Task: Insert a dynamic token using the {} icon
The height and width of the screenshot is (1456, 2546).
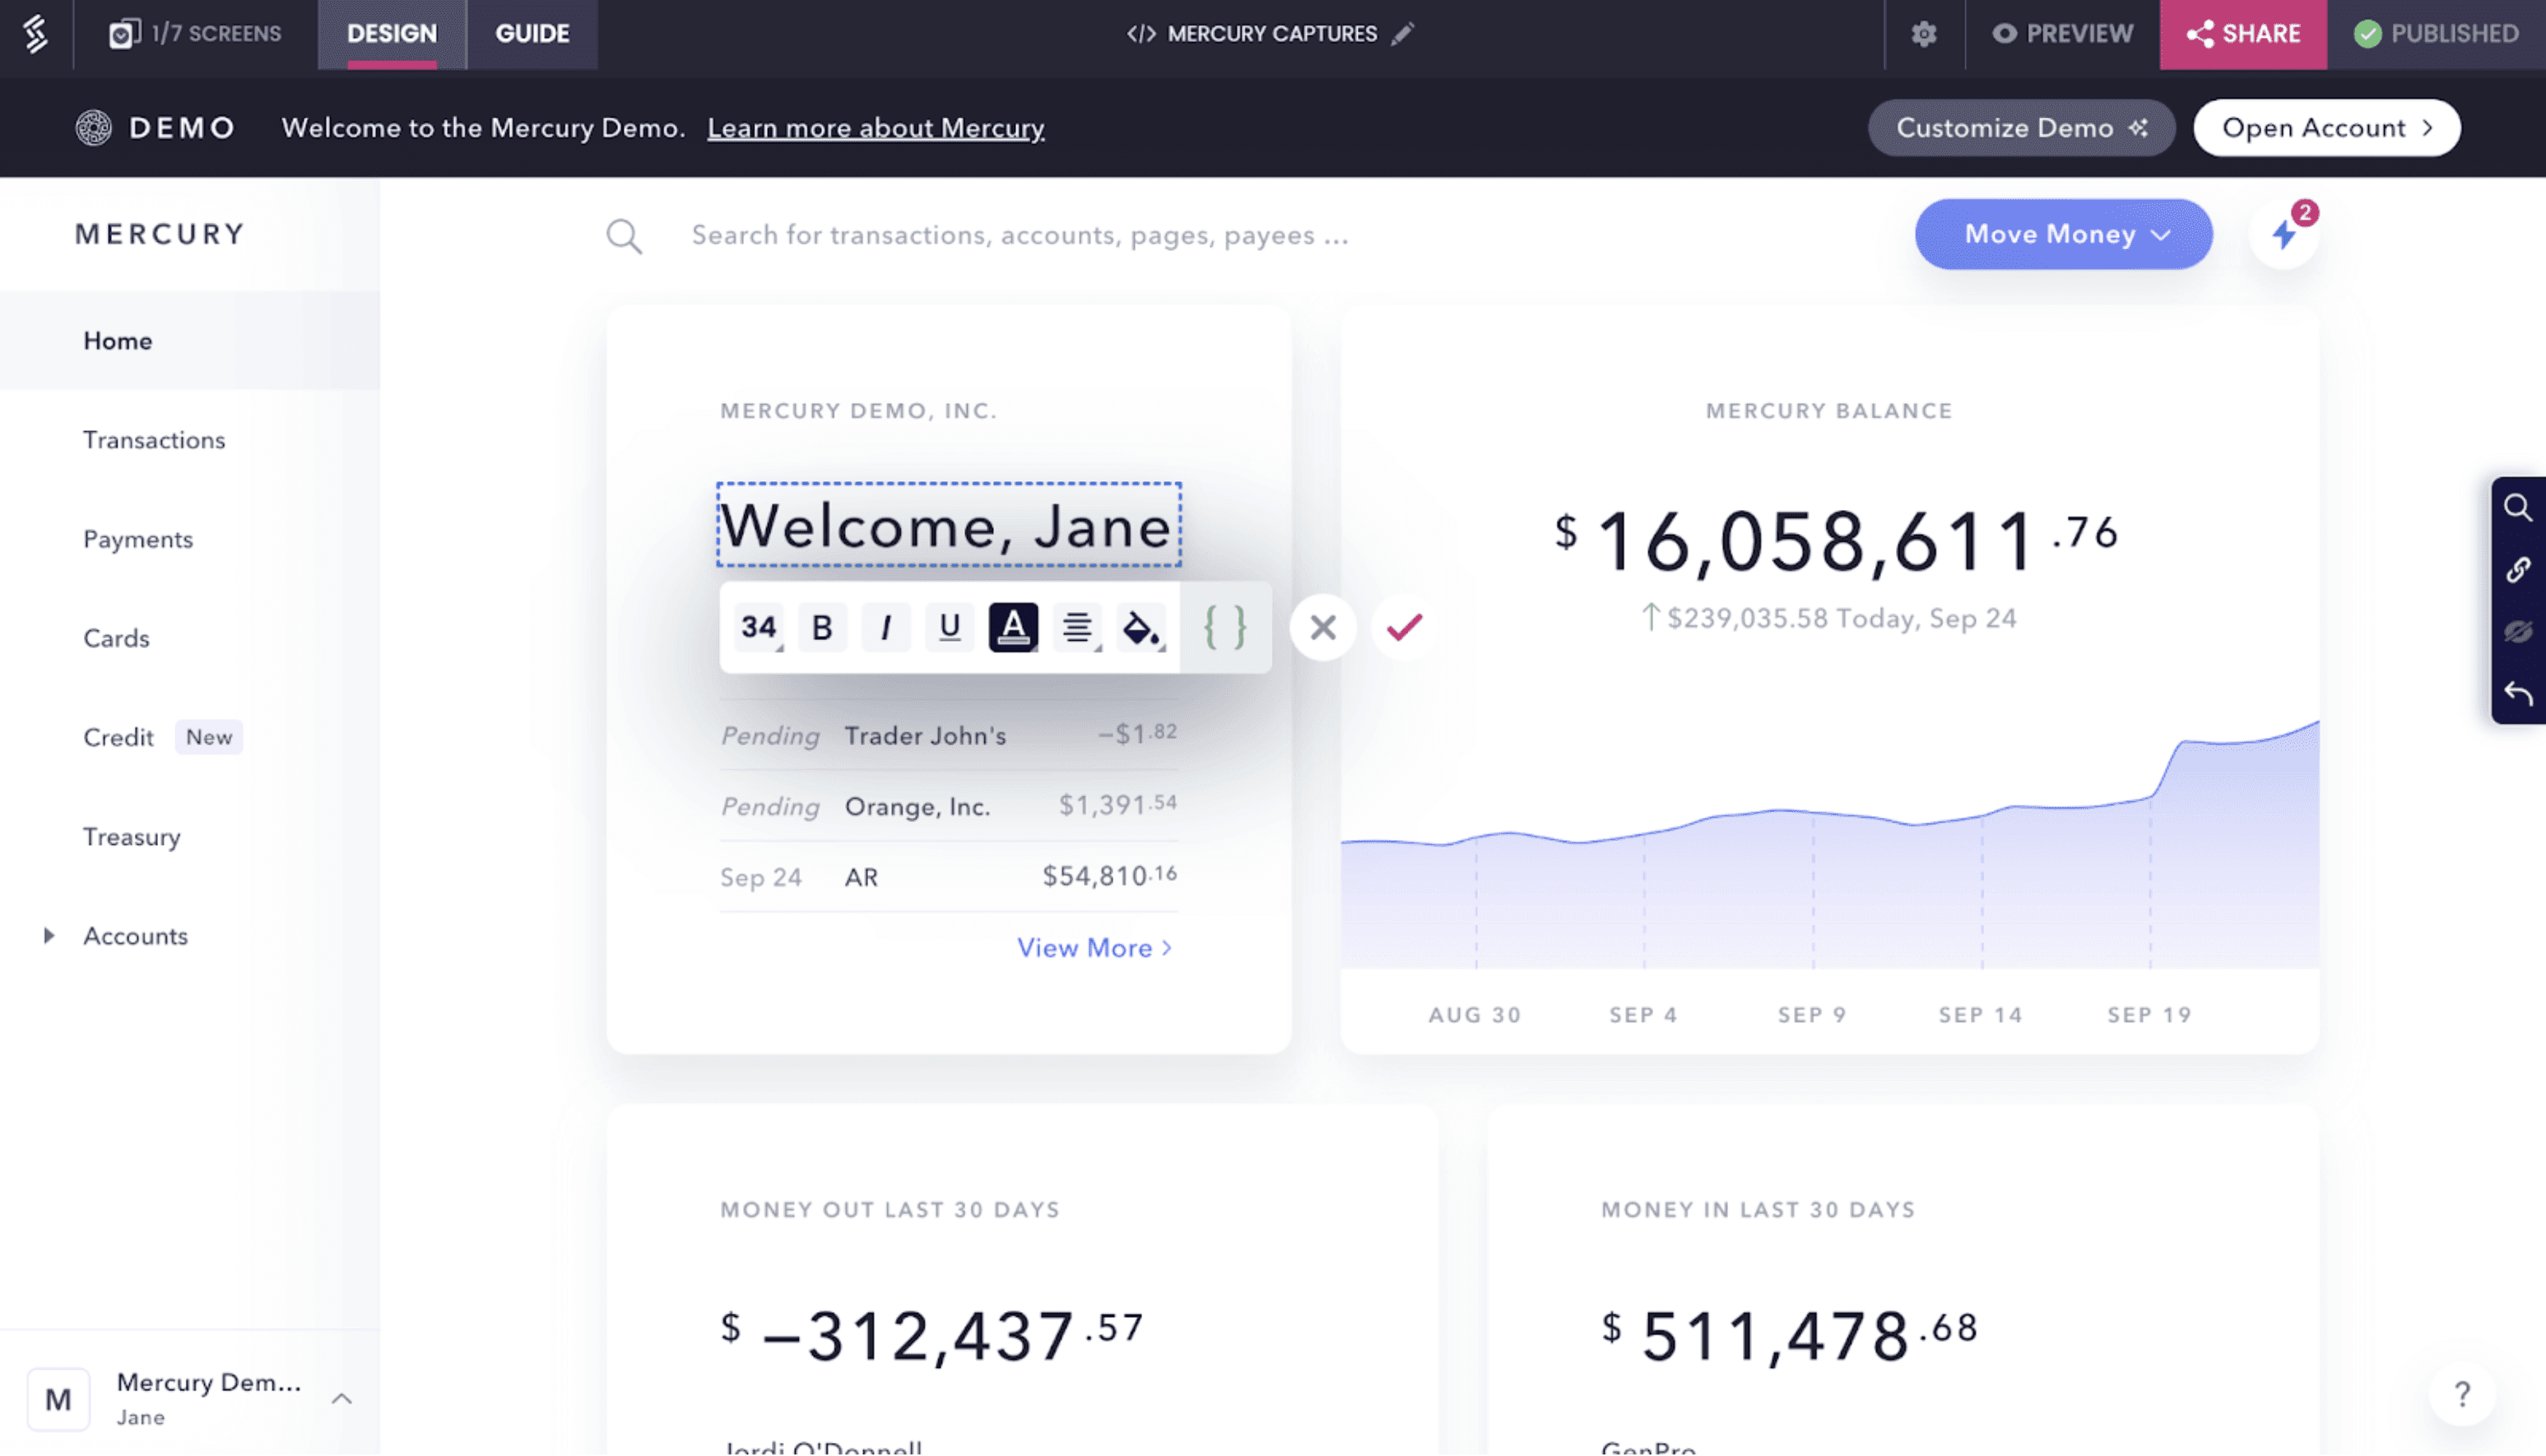Action: coord(1224,627)
